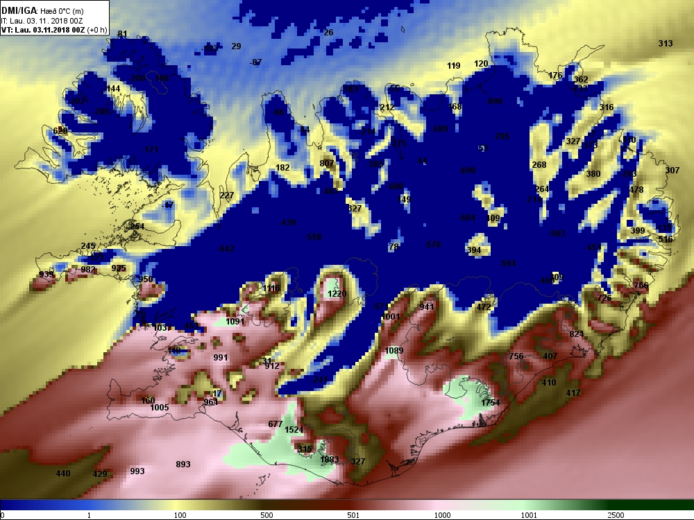The height and width of the screenshot is (520, 694).
Task: Click the map value 144
Action: pos(113,89)
